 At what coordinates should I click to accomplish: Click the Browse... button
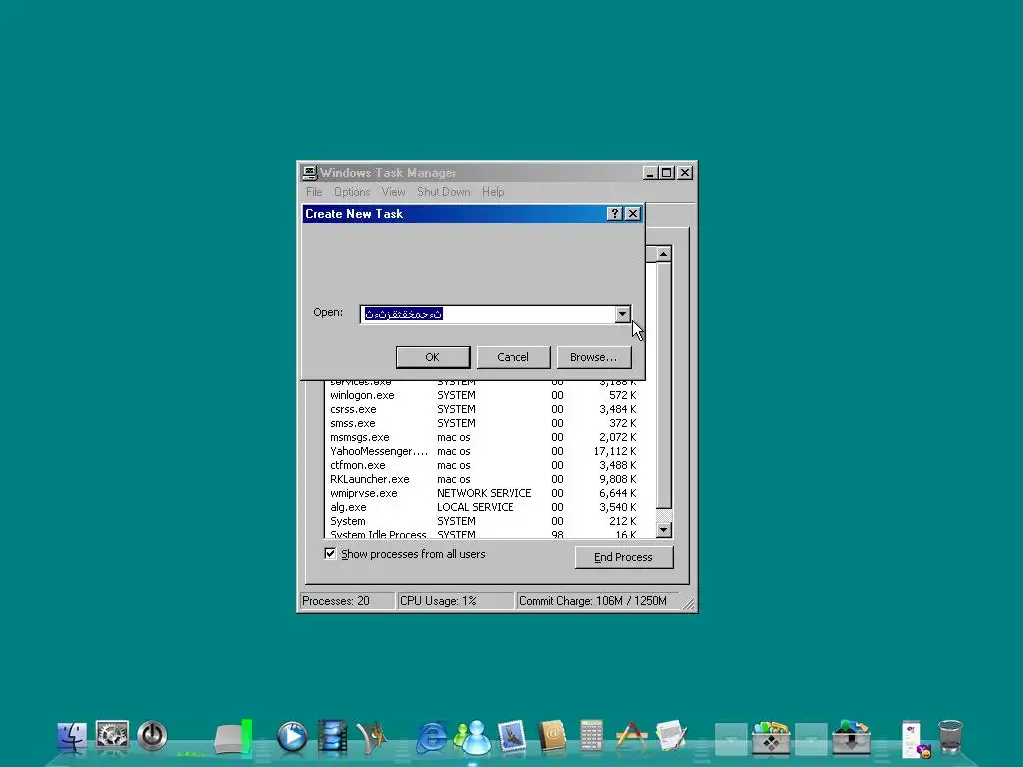(593, 357)
